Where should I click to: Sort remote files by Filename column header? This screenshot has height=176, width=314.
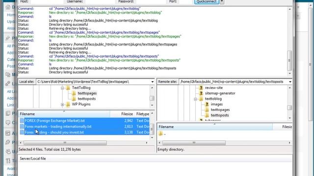(215, 127)
